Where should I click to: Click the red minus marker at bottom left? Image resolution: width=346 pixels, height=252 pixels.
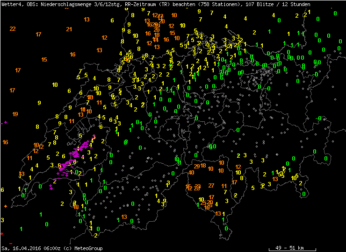(10, 243)
